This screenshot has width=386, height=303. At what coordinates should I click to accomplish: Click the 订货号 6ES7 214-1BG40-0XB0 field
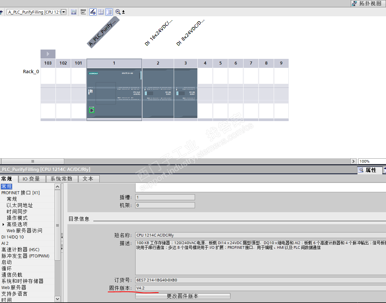click(x=260, y=280)
